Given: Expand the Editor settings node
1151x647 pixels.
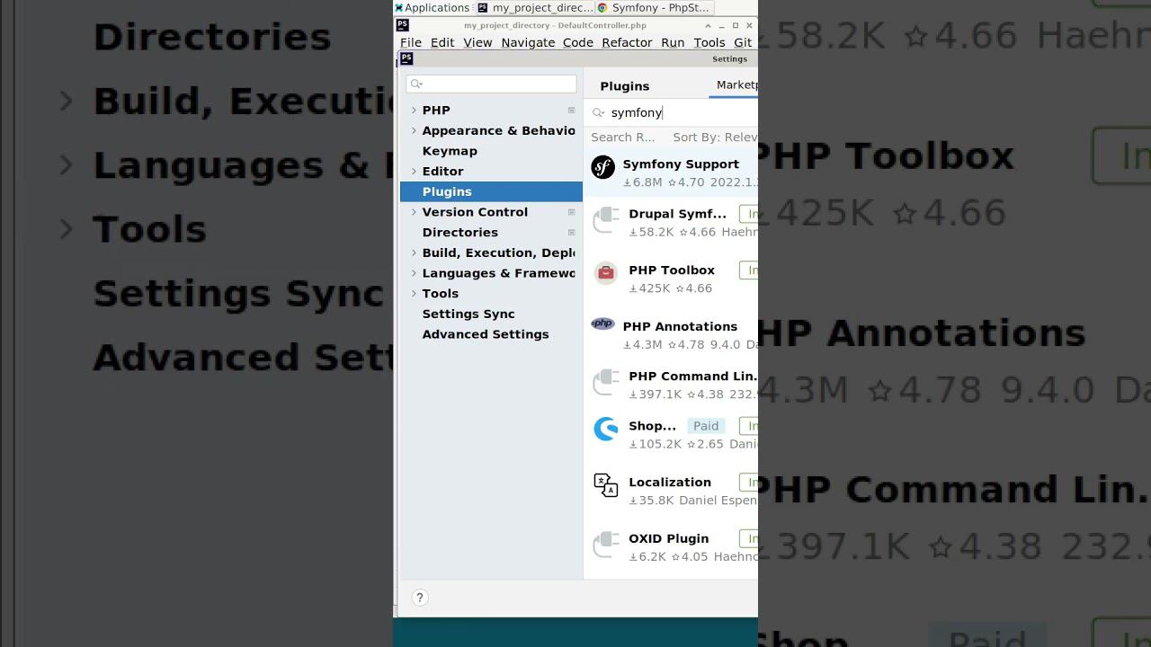Looking at the screenshot, I should tap(414, 171).
